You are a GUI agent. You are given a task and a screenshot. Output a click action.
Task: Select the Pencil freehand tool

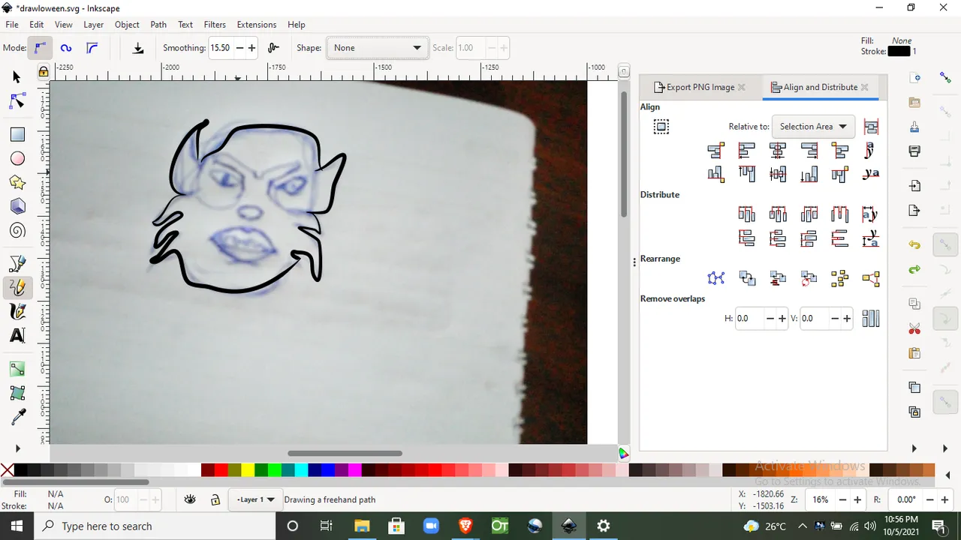coord(17,287)
